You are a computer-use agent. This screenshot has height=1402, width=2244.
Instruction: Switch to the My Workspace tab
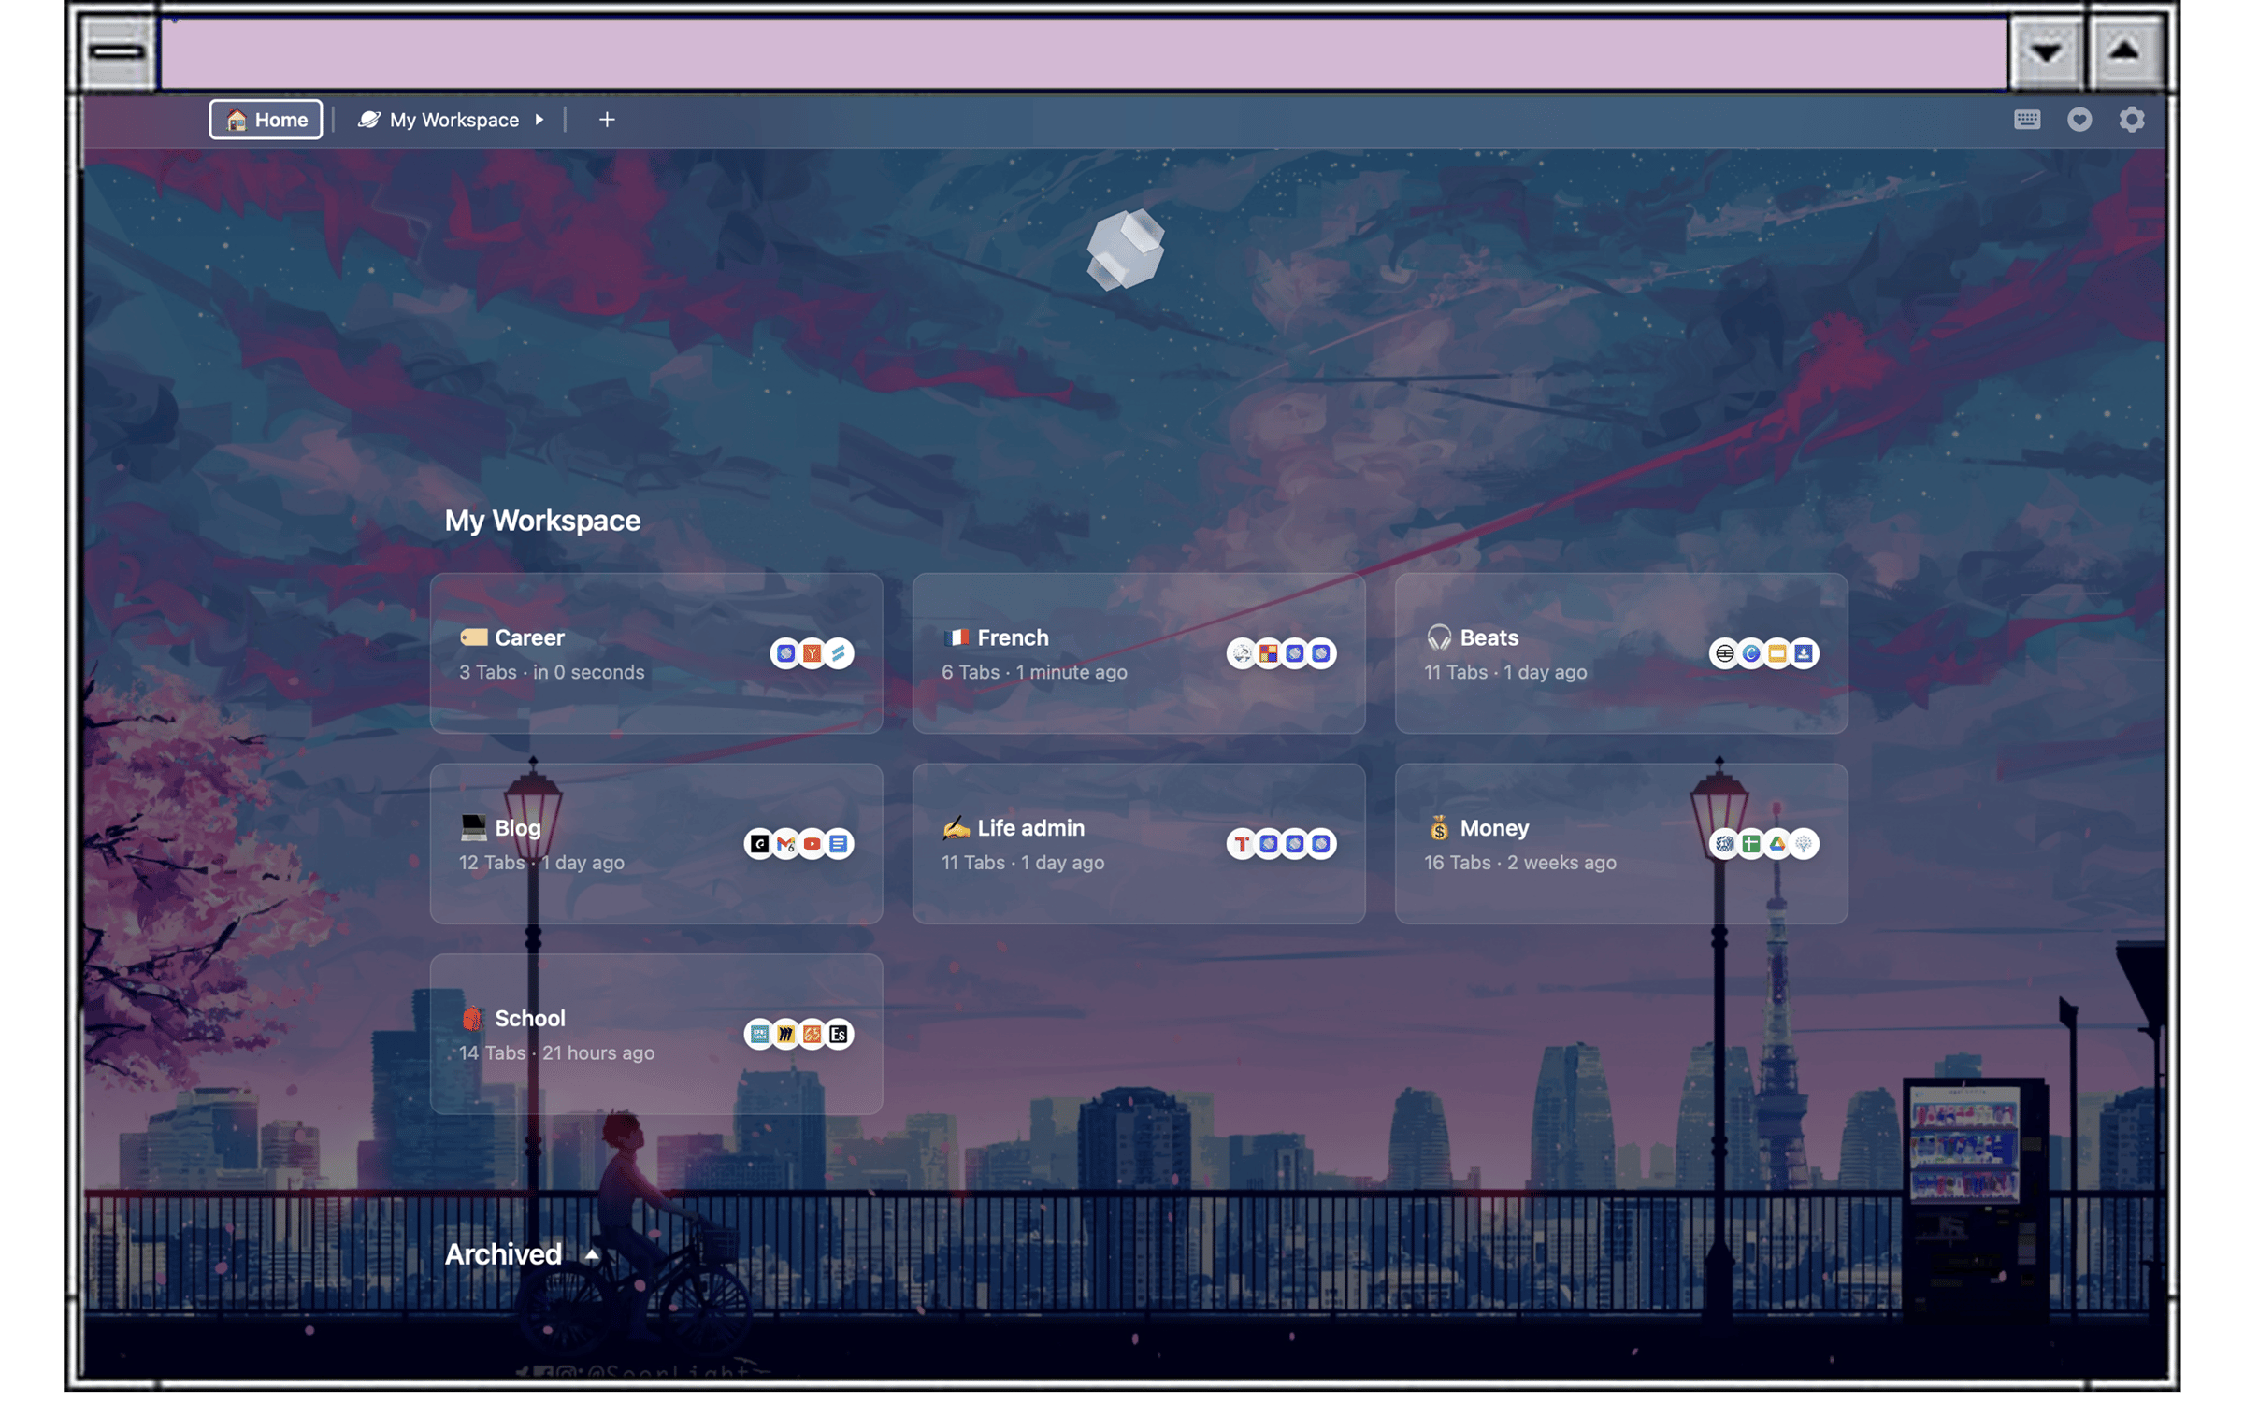pos(438,120)
